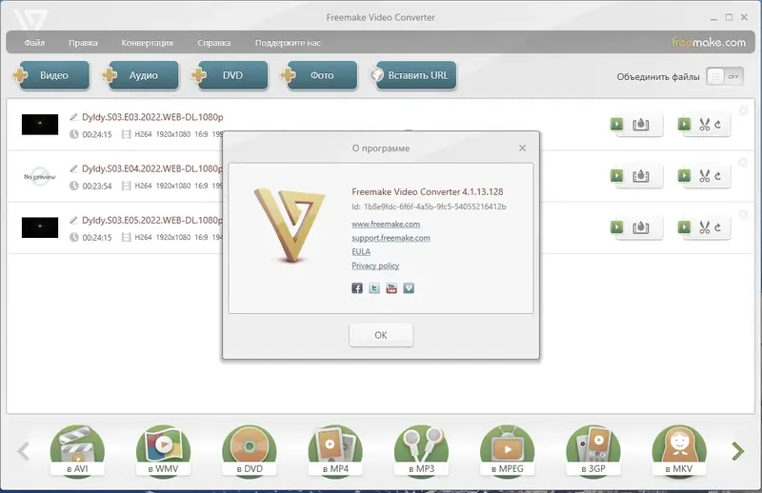The width and height of the screenshot is (762, 493).
Task: Click green play beside watermark icon, E04 row
Action: (616, 175)
